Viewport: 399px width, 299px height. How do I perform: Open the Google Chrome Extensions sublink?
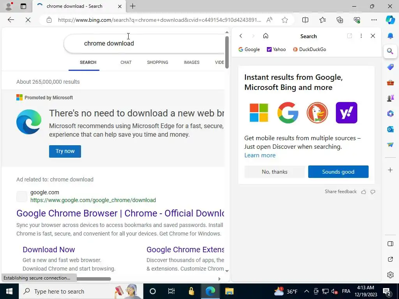[185, 250]
